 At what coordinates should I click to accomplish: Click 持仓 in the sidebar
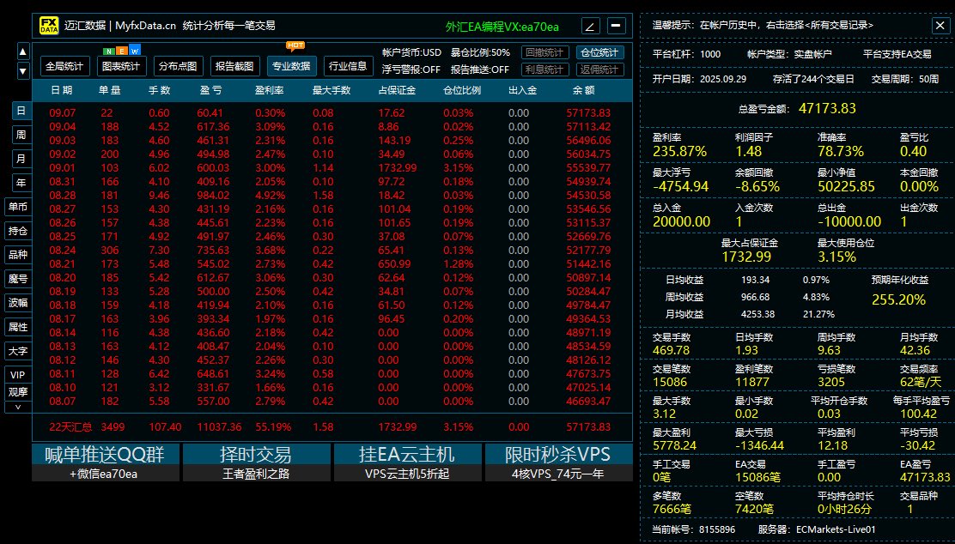tap(18, 231)
